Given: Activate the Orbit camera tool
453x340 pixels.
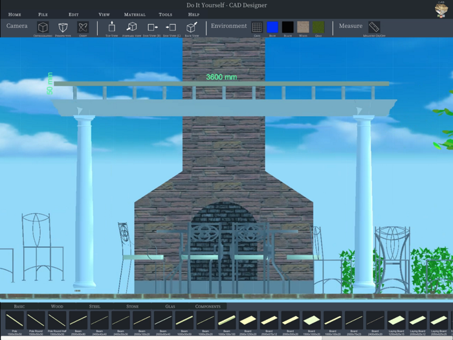Looking at the screenshot, I should (x=83, y=28).
